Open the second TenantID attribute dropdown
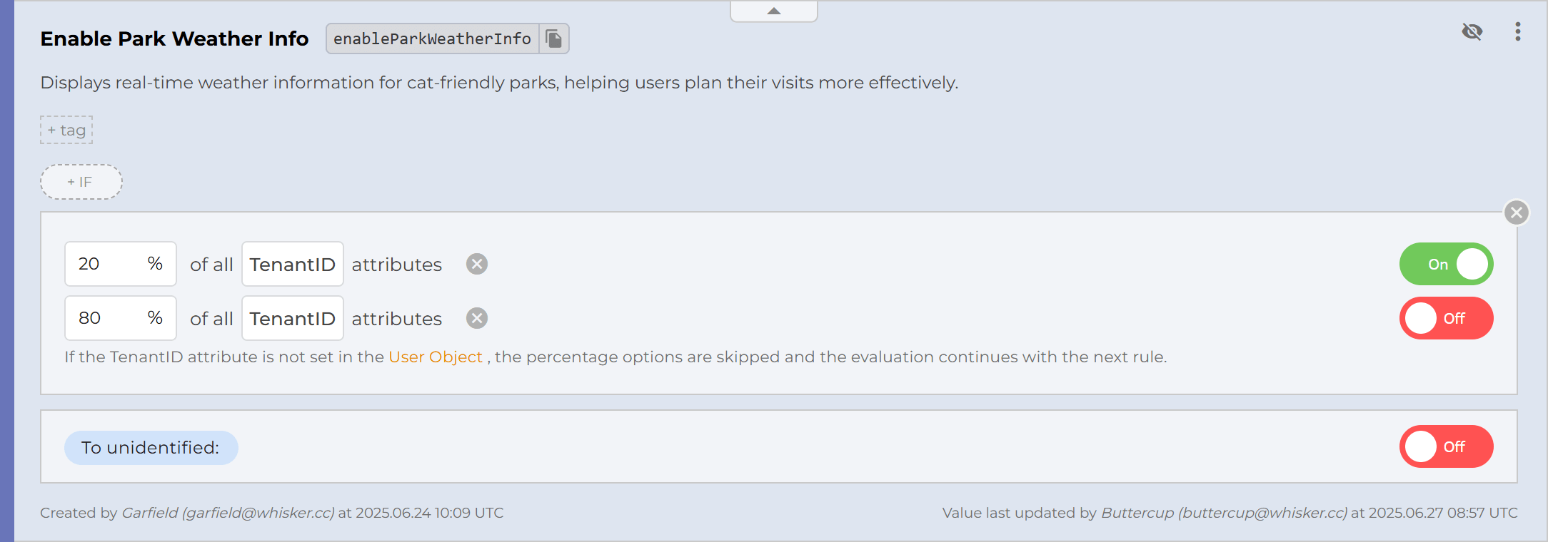The height and width of the screenshot is (542, 1548). point(292,318)
